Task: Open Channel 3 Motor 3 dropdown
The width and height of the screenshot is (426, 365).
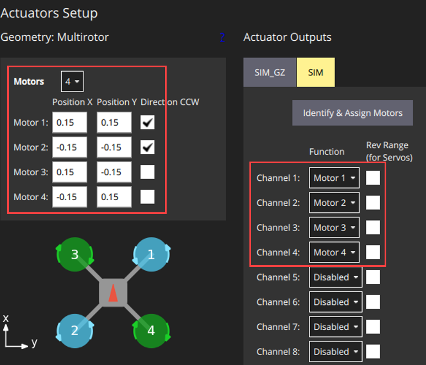Action: [334, 228]
